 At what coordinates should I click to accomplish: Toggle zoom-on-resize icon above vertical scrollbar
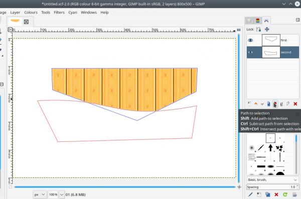point(239,30)
